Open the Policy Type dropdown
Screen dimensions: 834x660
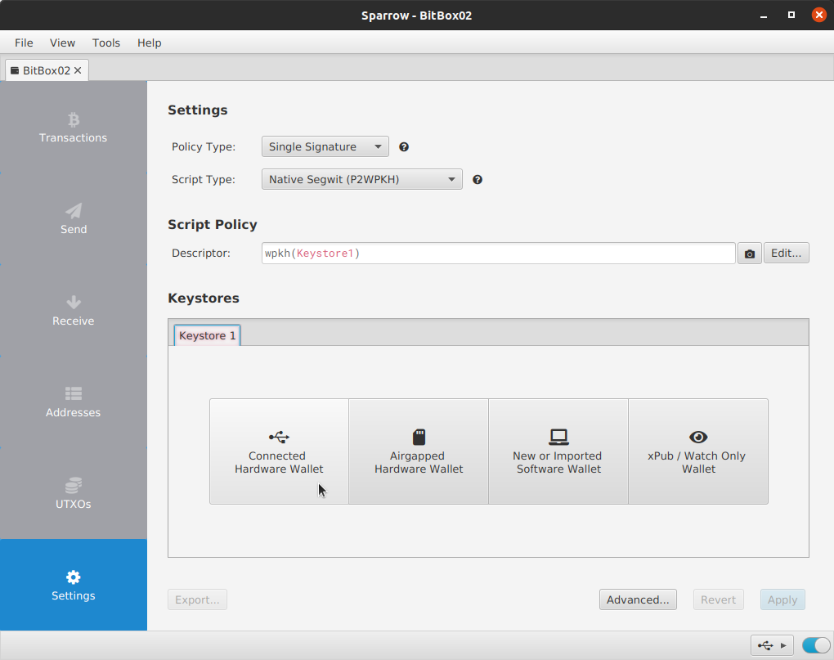325,146
